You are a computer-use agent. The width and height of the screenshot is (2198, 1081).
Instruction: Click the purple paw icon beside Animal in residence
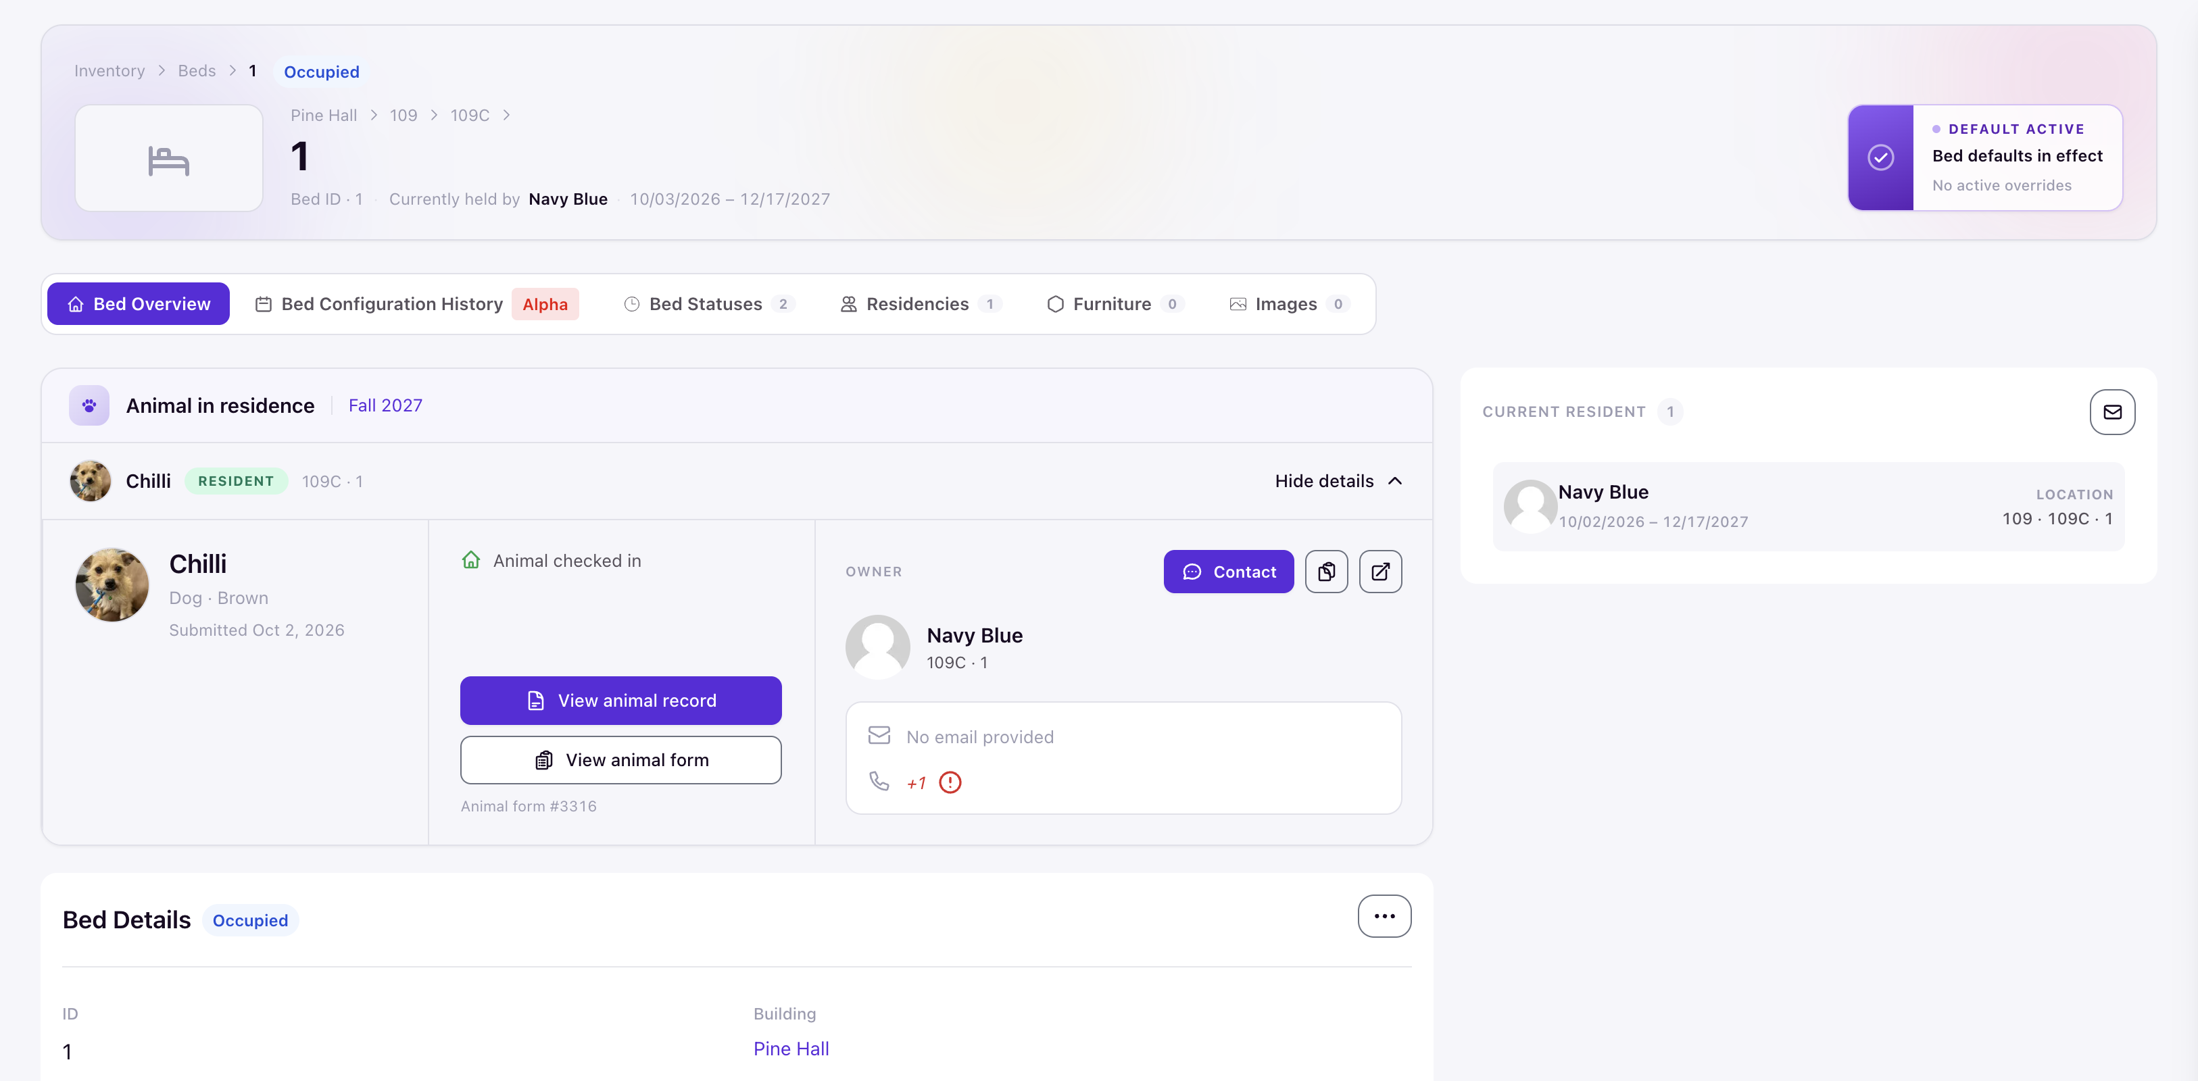(89, 406)
